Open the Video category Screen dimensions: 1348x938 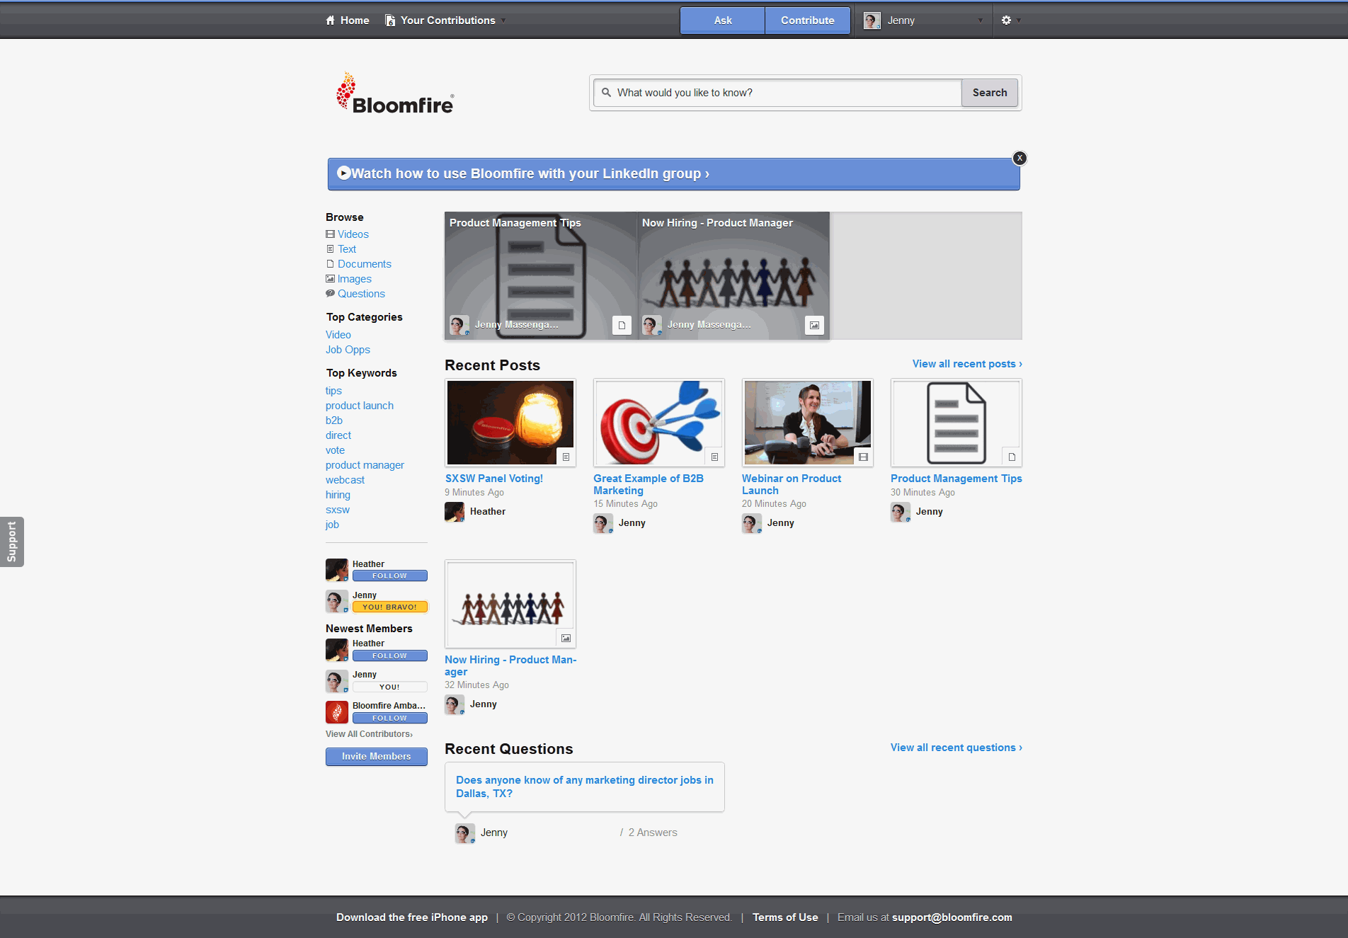338,335
